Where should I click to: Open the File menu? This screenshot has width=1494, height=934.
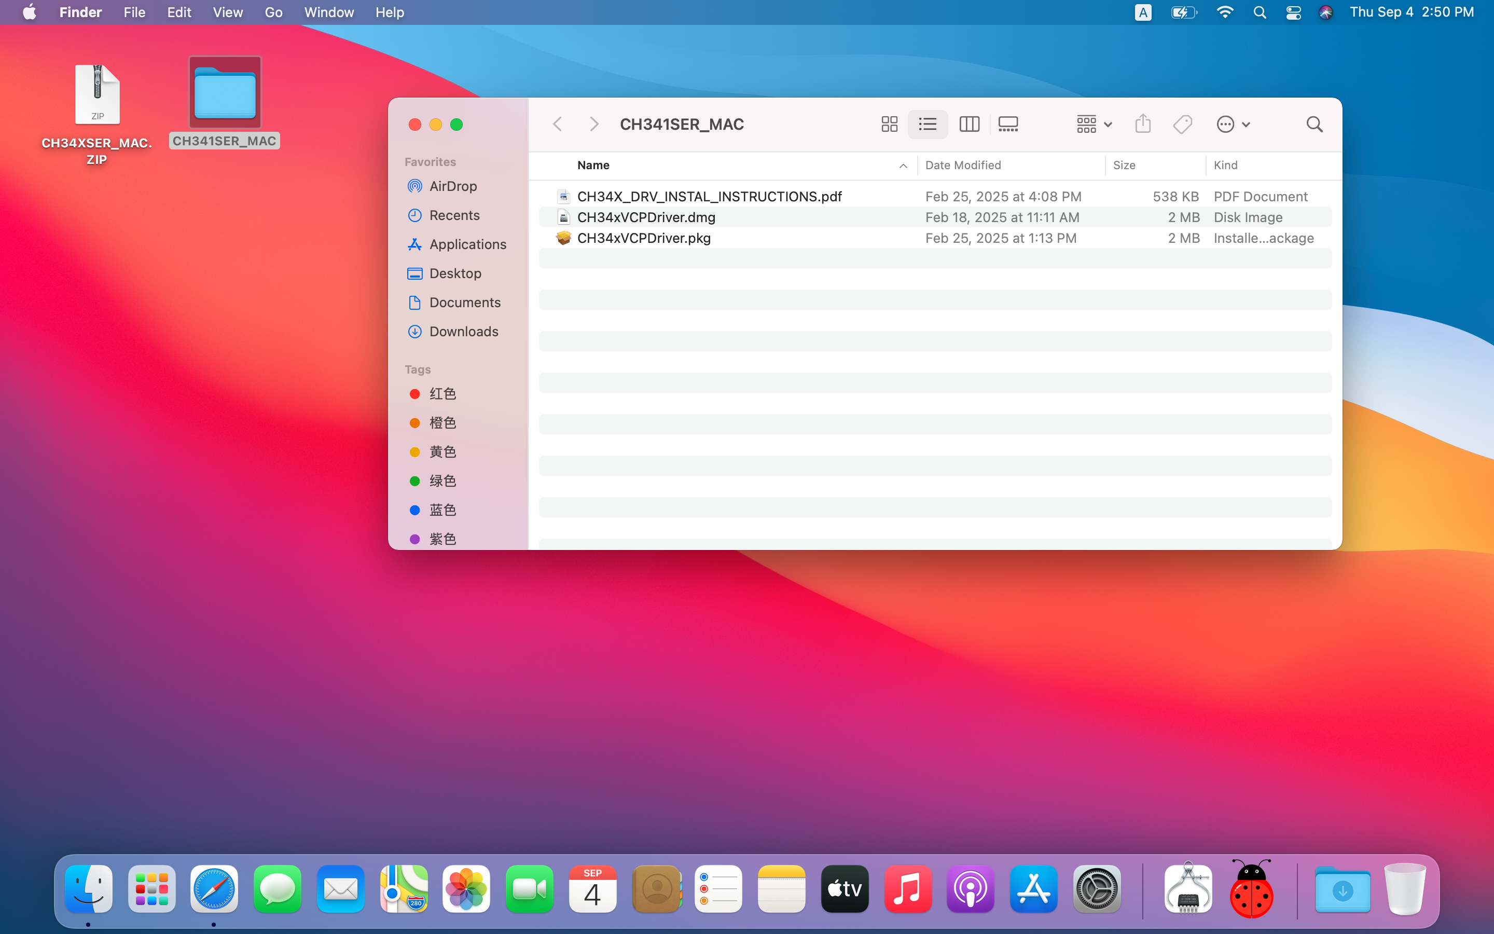(134, 12)
